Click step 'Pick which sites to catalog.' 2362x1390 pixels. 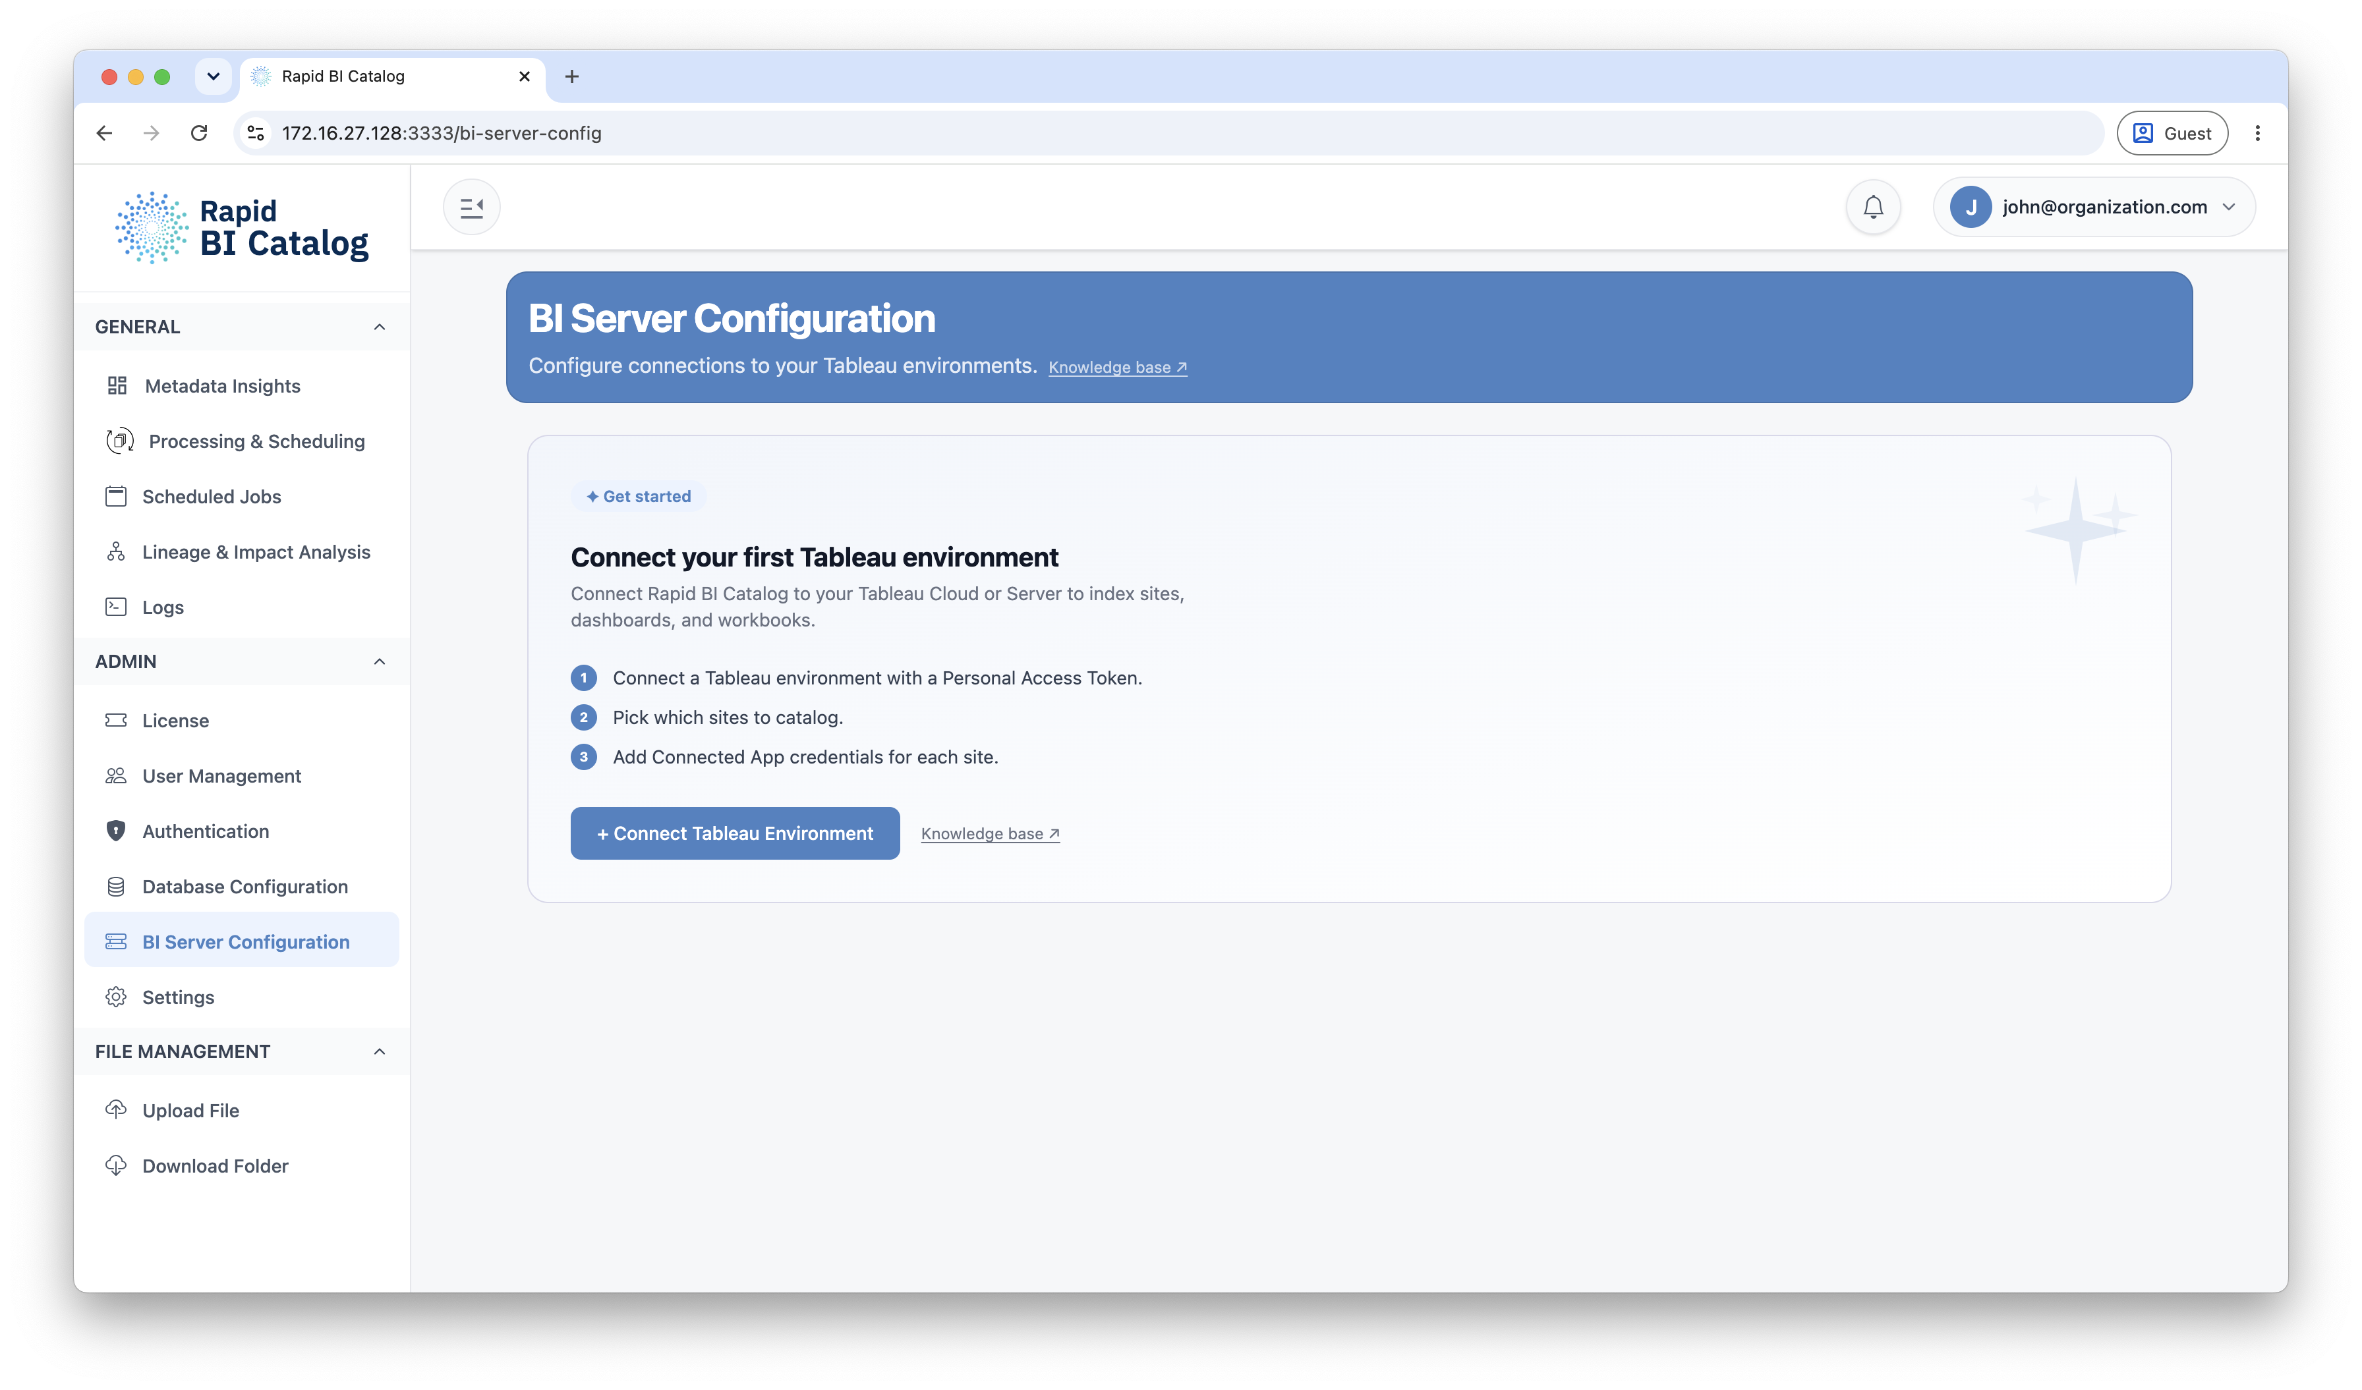point(728,717)
